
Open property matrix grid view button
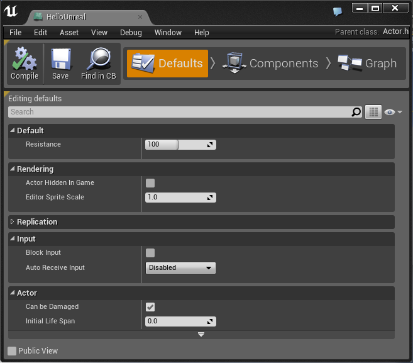pyautogui.click(x=373, y=112)
